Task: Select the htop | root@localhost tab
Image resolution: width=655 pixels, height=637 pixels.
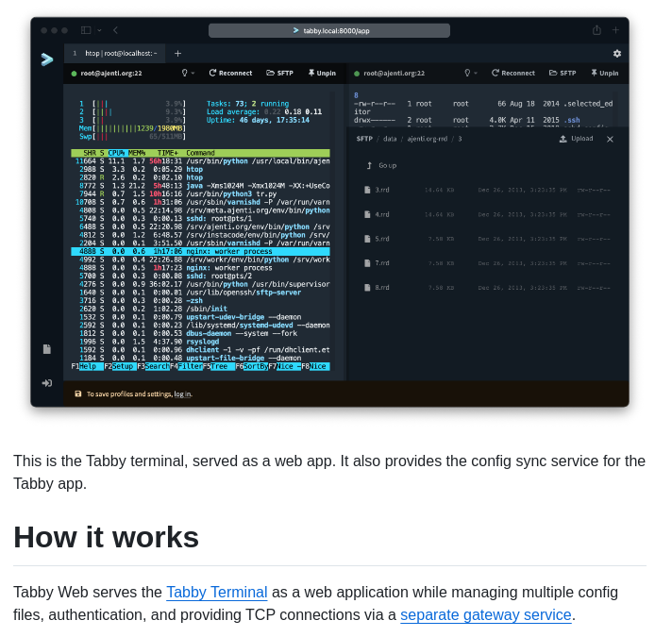Action: (x=115, y=54)
